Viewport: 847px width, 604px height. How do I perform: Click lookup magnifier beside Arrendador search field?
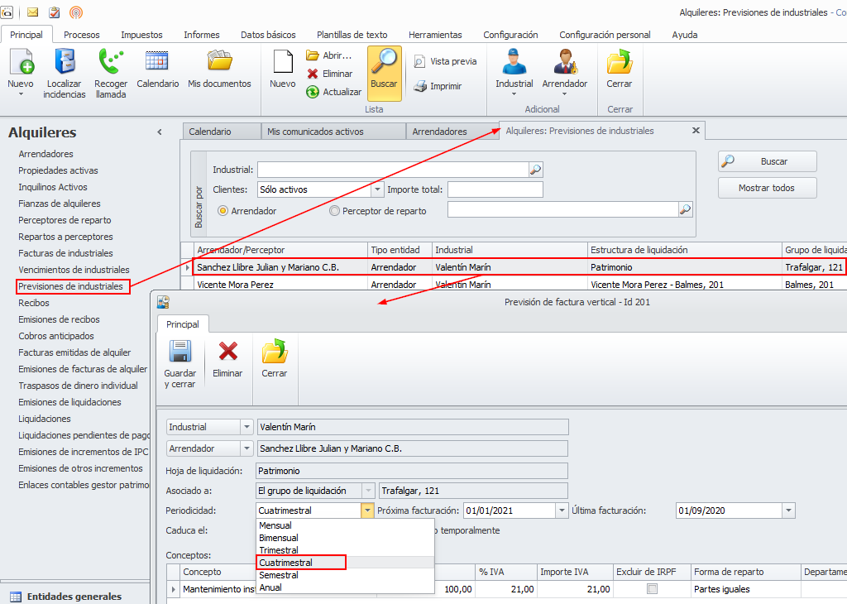pyautogui.click(x=685, y=209)
